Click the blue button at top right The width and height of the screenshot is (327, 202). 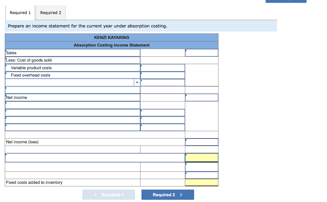[x=285, y=1]
